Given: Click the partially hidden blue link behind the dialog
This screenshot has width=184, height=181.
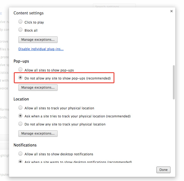Looking at the screenshot, I should click(1, 13).
